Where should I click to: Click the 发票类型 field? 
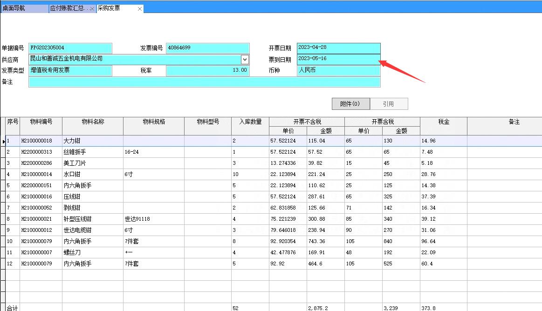click(x=70, y=70)
